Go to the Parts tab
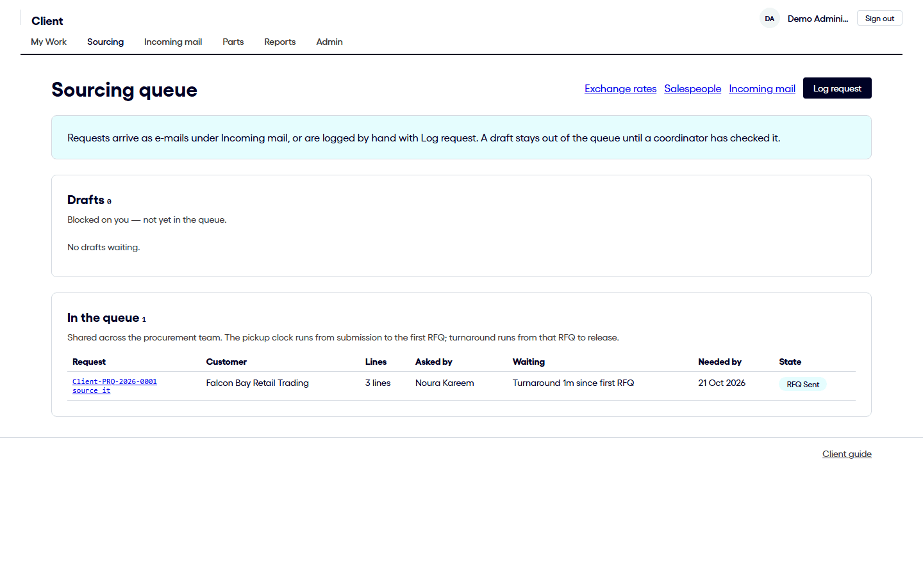This screenshot has width=923, height=576. [x=233, y=42]
